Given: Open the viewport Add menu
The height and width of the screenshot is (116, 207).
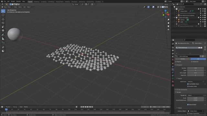Looking at the screenshot, I should pyautogui.click(x=25, y=7).
